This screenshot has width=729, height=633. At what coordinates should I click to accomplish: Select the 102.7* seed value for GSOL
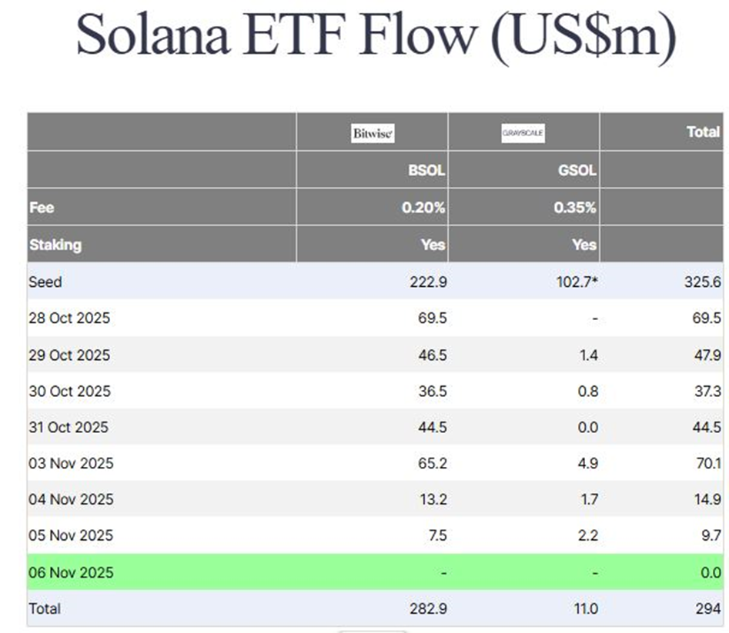(x=577, y=282)
